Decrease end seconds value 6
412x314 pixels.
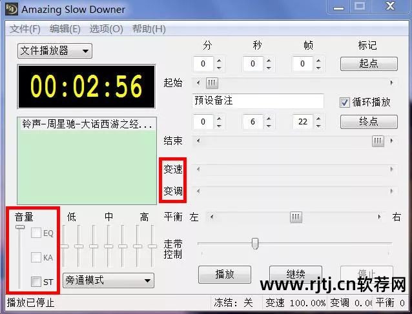pos(269,126)
